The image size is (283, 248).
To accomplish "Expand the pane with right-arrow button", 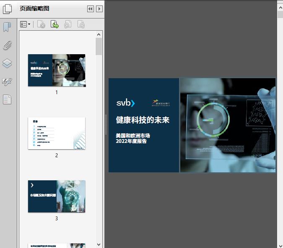I will coord(99,9).
